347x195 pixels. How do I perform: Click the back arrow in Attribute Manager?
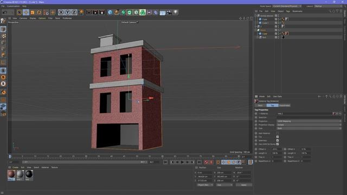(319, 96)
